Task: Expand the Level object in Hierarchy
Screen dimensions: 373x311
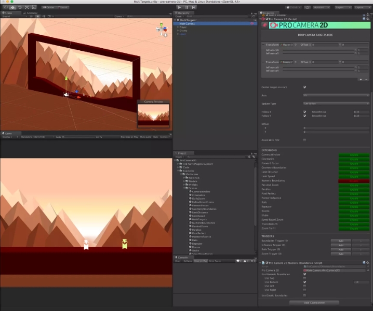Action: click(178, 34)
